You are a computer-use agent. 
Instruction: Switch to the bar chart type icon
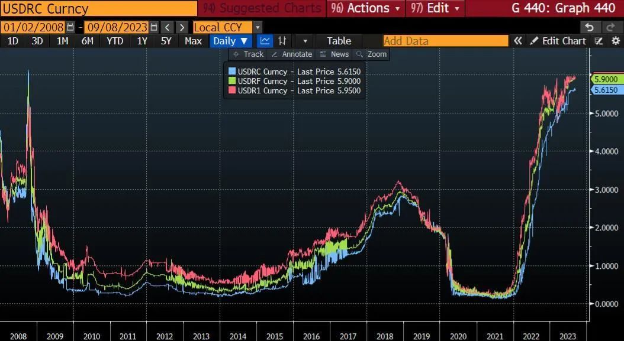(282, 41)
